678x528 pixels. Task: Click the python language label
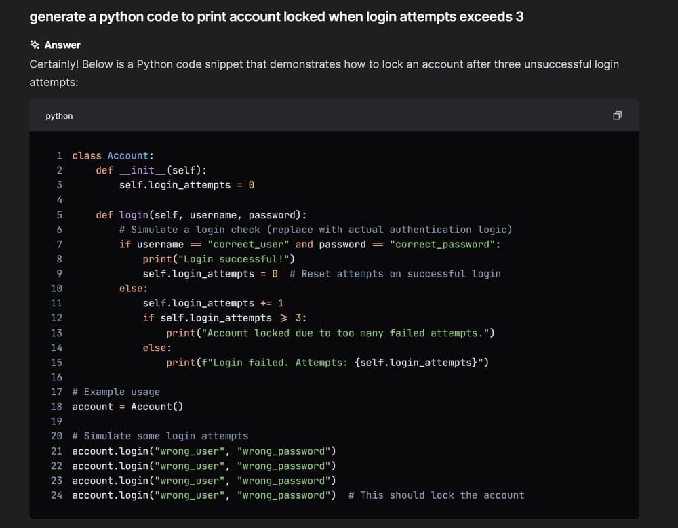point(59,116)
